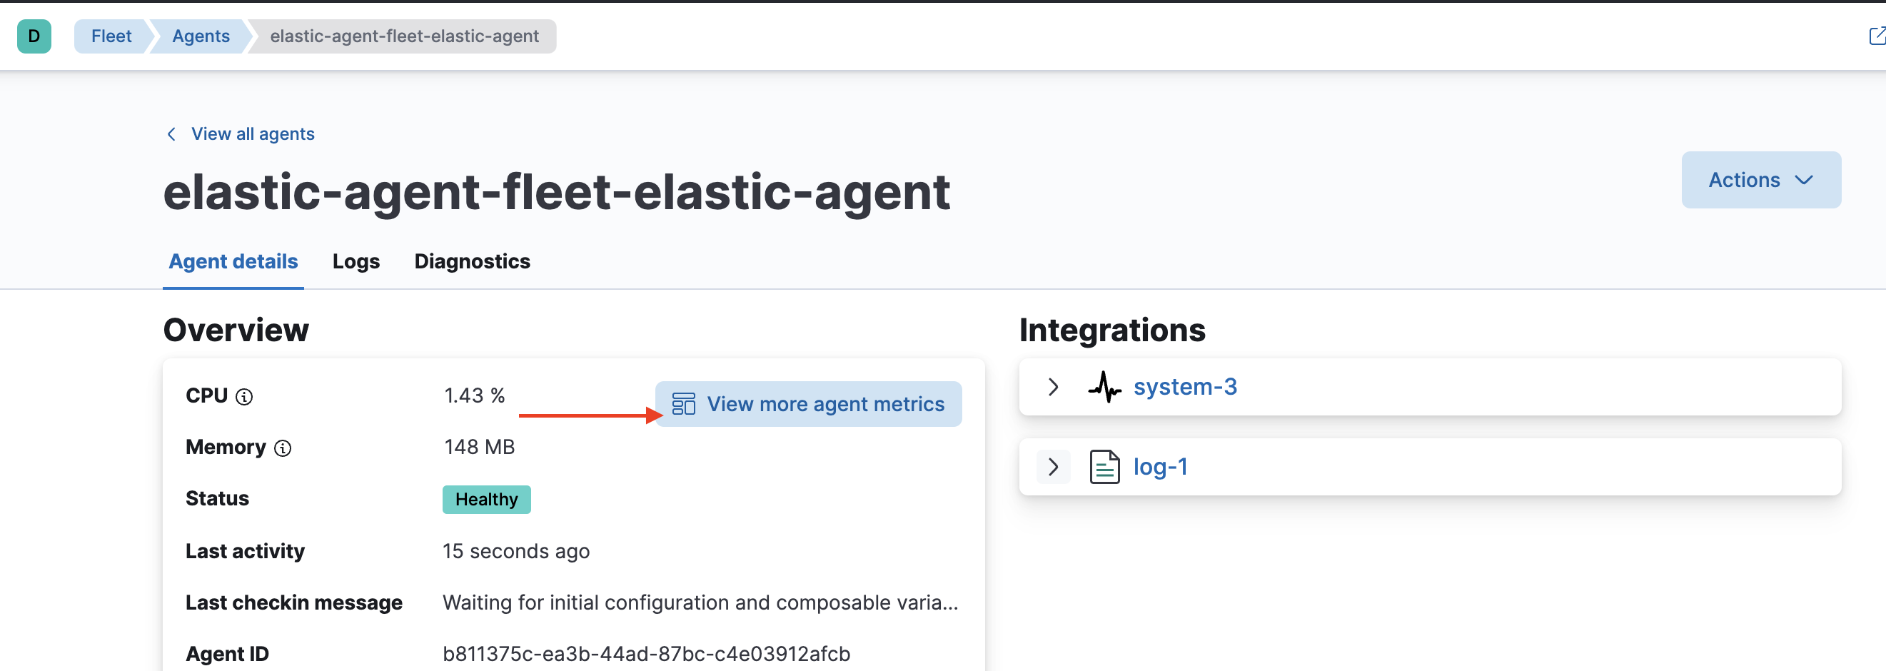Open the Diagnostics tab
Screen dimensions: 1886x671
tap(471, 261)
